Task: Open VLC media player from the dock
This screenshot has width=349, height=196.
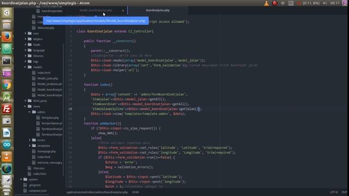Action: [x=7, y=157]
